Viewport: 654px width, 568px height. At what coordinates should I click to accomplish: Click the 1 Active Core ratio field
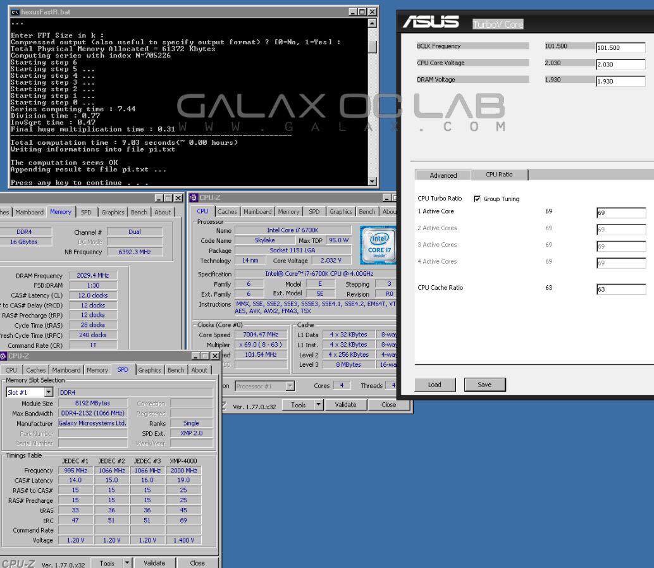point(621,213)
